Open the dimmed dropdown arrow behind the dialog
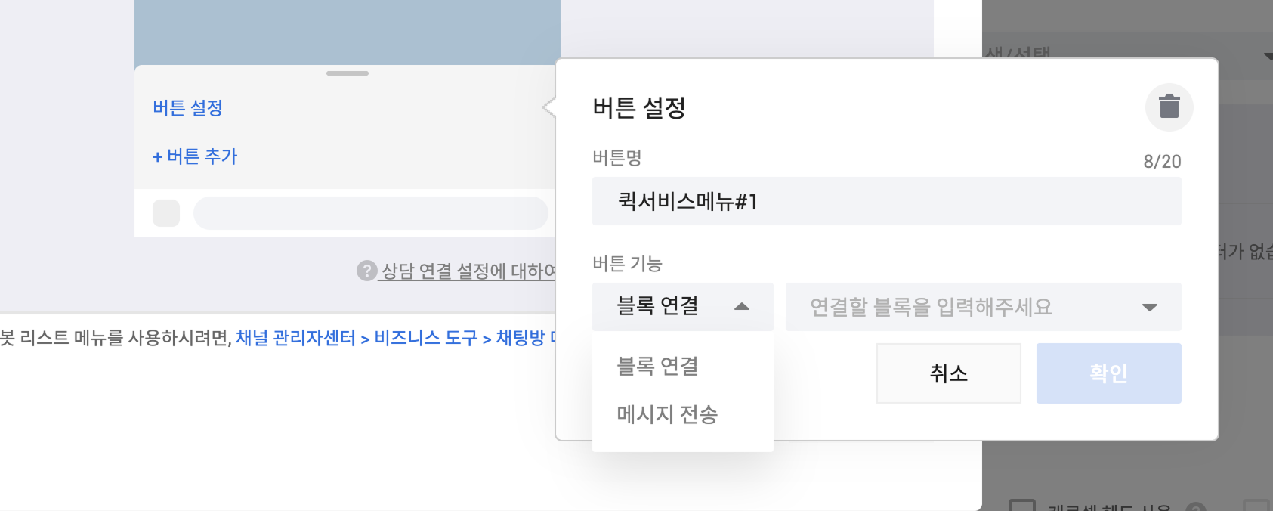 click(x=1267, y=56)
